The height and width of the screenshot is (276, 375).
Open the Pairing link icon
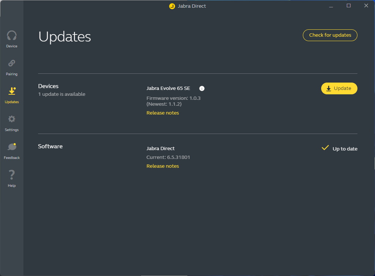(x=12, y=63)
